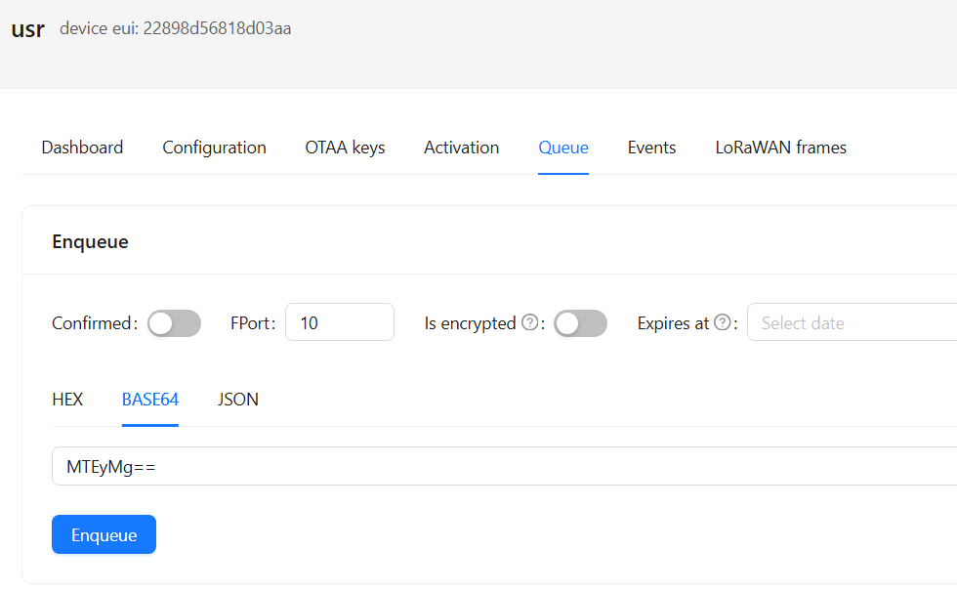The height and width of the screenshot is (592, 957).
Task: Click the BASE64 payload text box
Action: pyautogui.click(x=504, y=466)
